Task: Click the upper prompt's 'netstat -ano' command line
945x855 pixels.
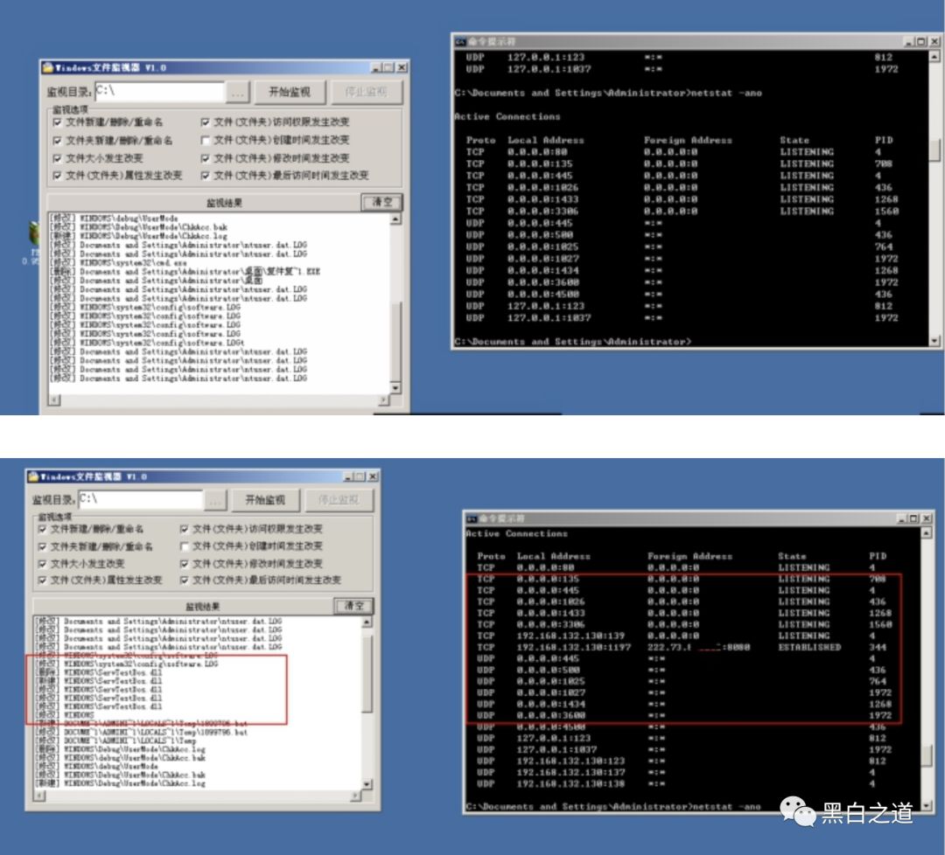Action: (609, 93)
